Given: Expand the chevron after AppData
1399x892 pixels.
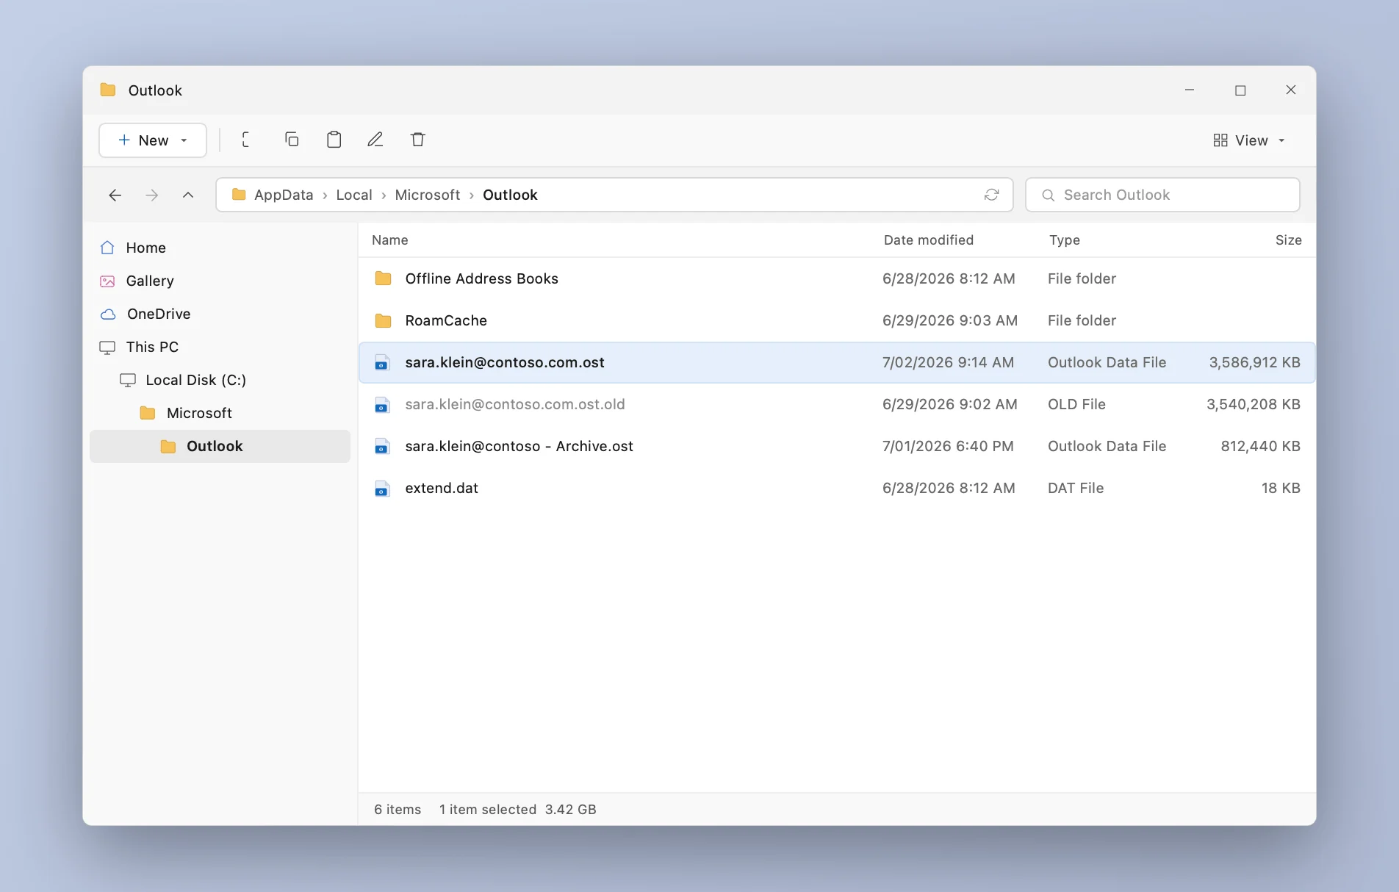Looking at the screenshot, I should click(325, 195).
